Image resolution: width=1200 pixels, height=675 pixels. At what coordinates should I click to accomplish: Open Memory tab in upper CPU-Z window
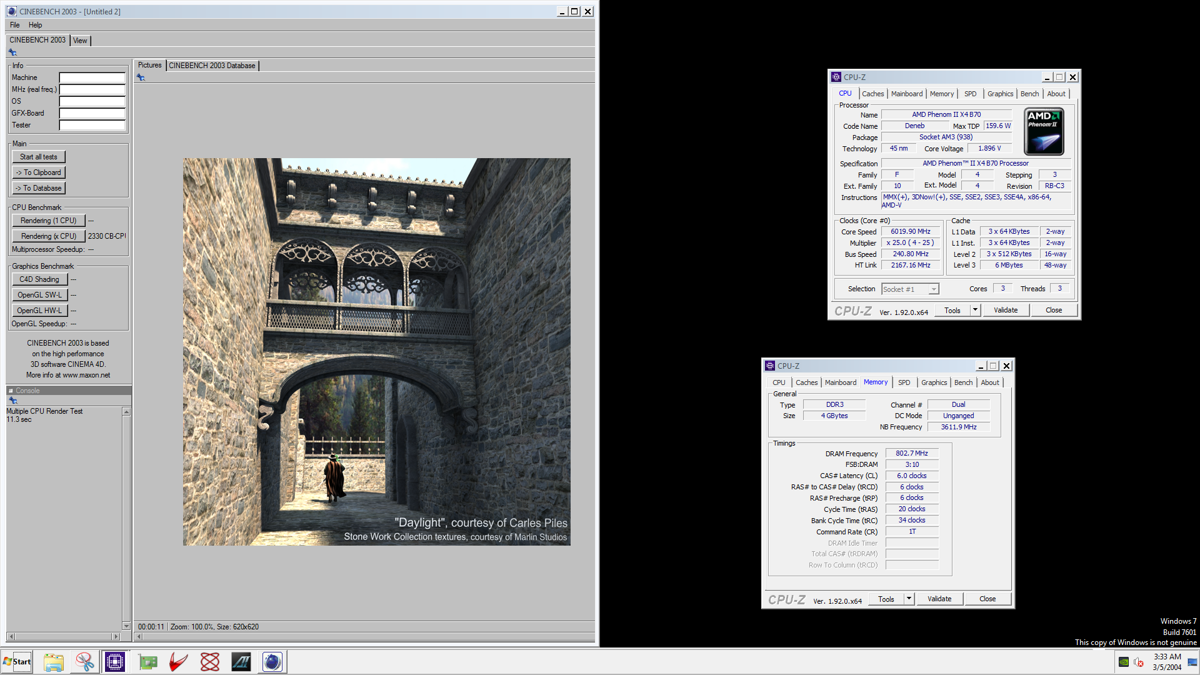coord(942,94)
